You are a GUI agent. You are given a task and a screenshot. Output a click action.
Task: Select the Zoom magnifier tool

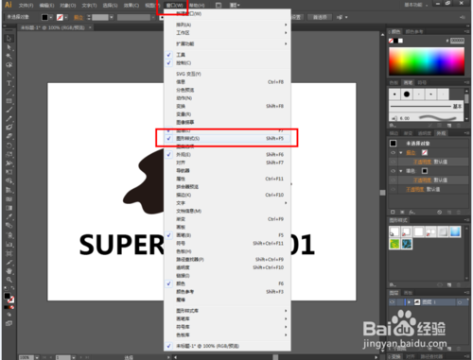point(9,280)
